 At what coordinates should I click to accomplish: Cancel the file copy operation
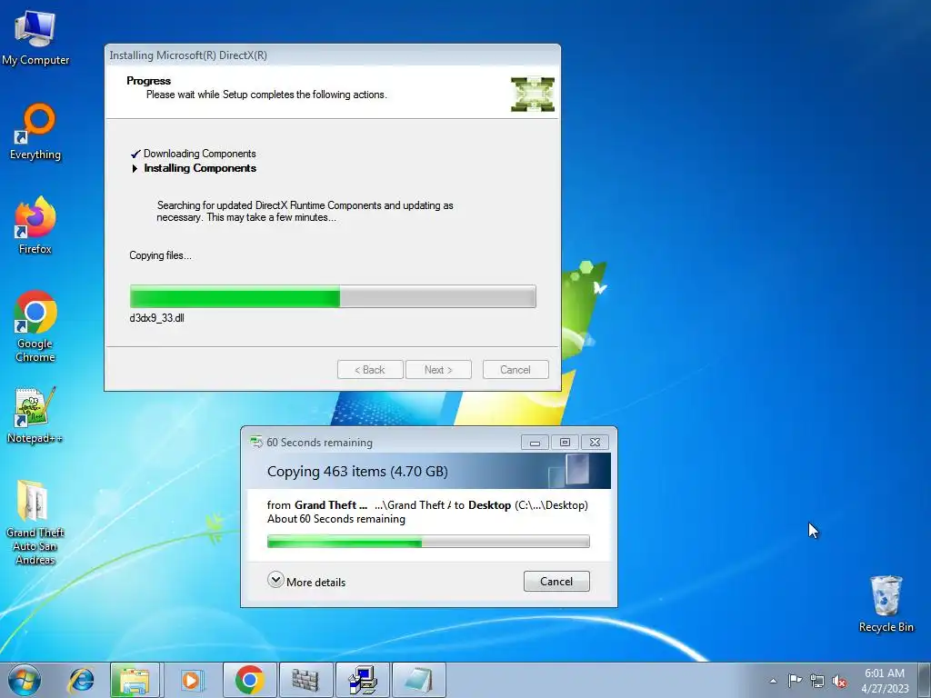(x=556, y=581)
